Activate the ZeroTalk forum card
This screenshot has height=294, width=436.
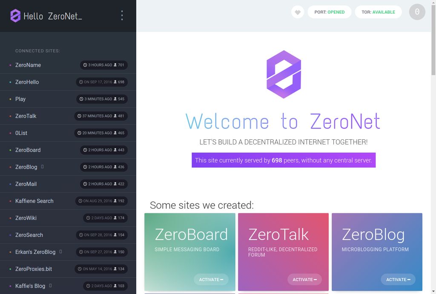(304, 280)
